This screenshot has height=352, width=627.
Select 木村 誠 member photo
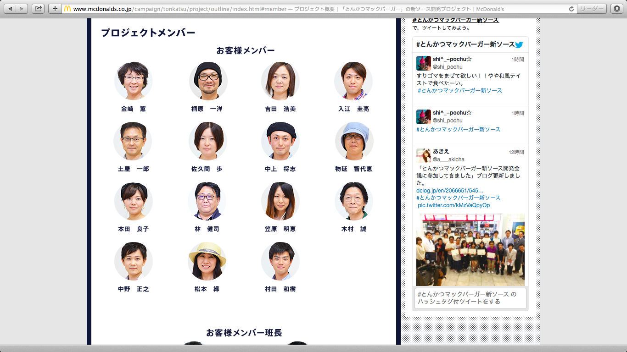[x=353, y=201]
